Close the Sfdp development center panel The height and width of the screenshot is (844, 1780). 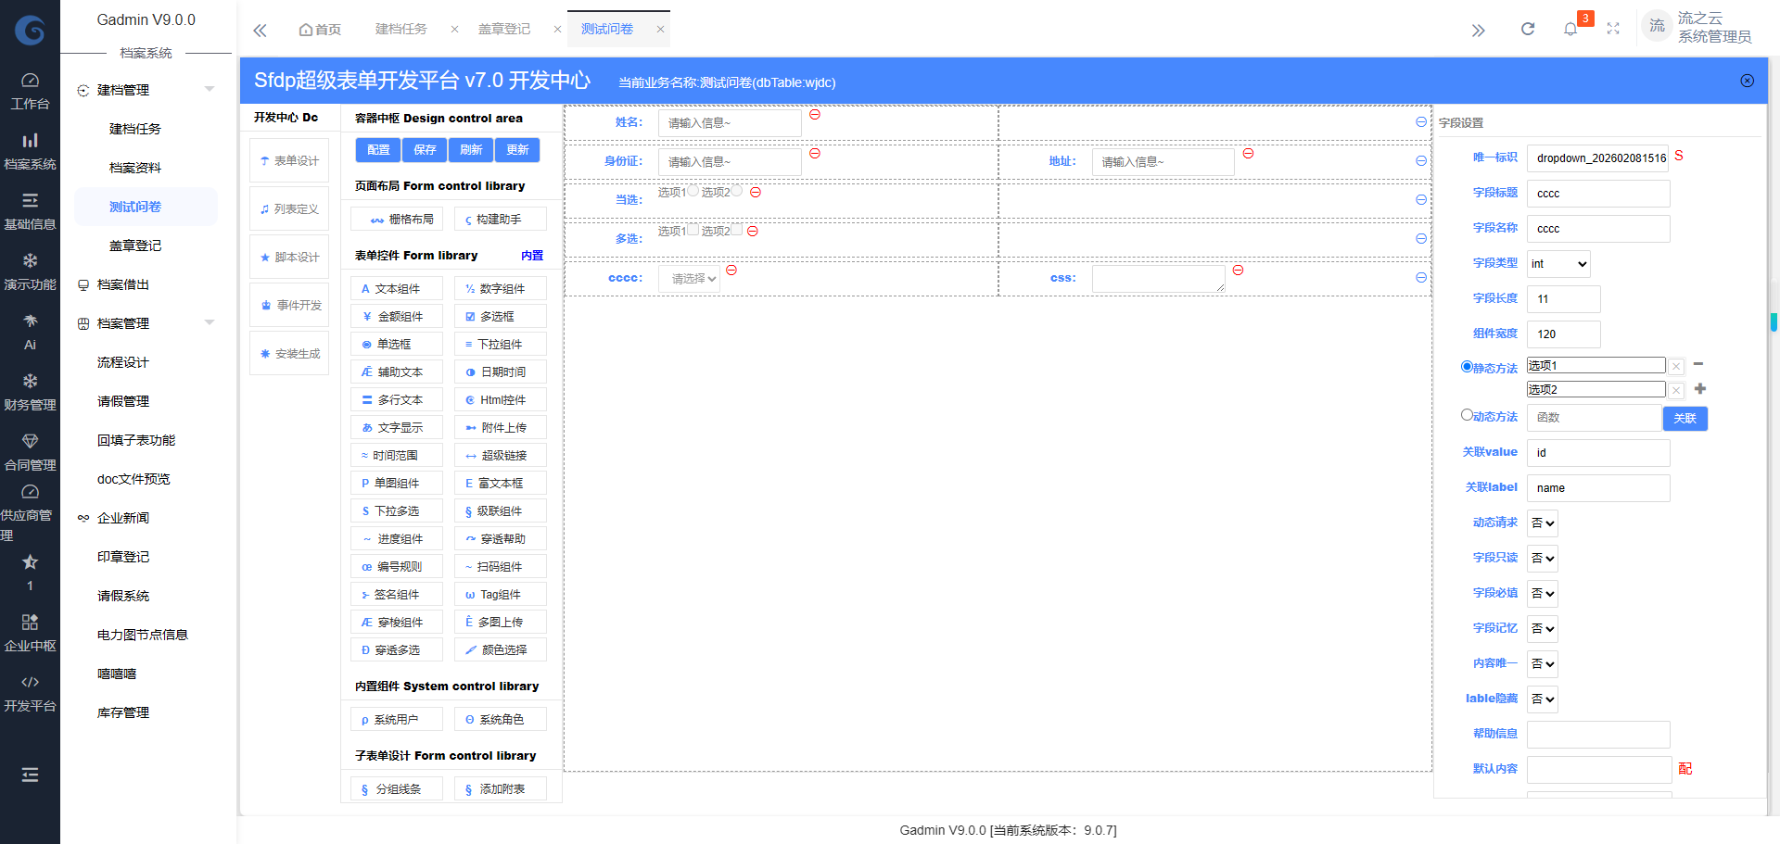[x=1747, y=82]
